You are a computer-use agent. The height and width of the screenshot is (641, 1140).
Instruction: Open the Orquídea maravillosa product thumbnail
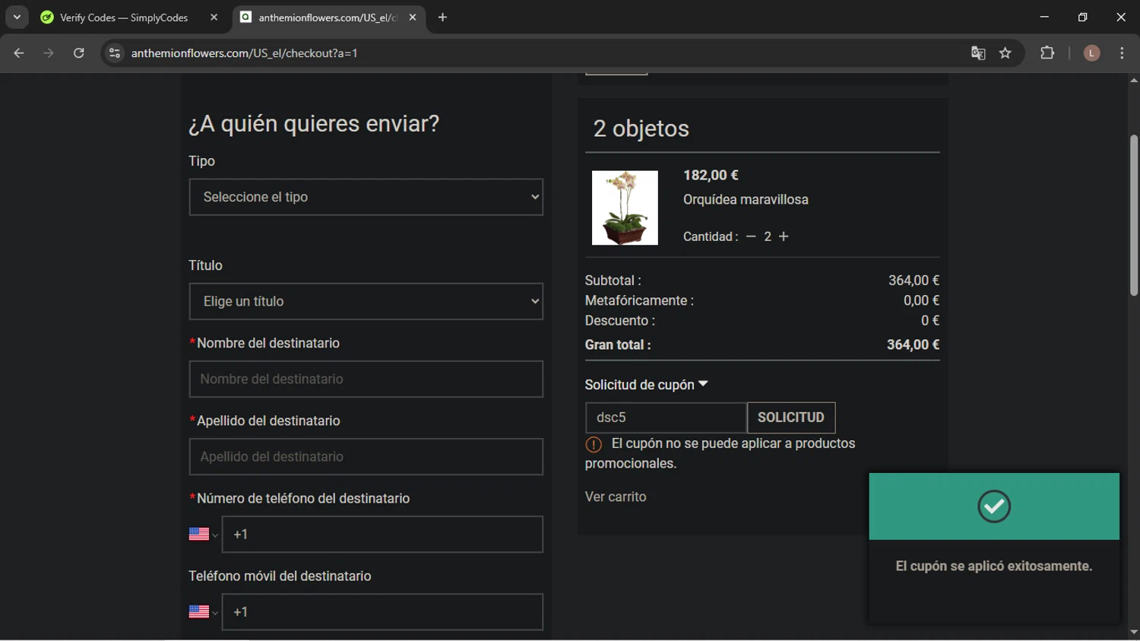625,208
